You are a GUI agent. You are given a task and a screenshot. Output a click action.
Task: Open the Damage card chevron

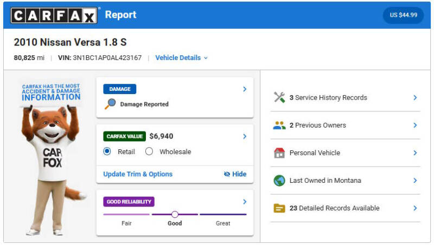(245, 89)
